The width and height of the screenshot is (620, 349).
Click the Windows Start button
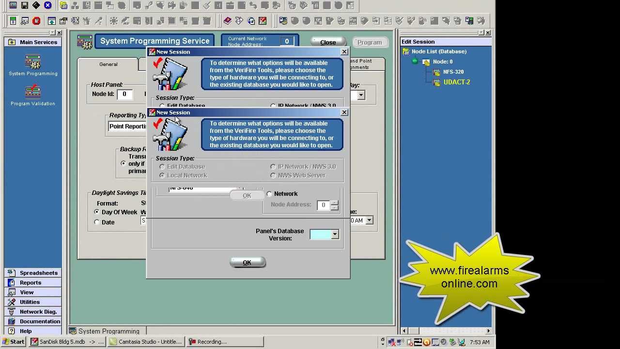point(13,342)
